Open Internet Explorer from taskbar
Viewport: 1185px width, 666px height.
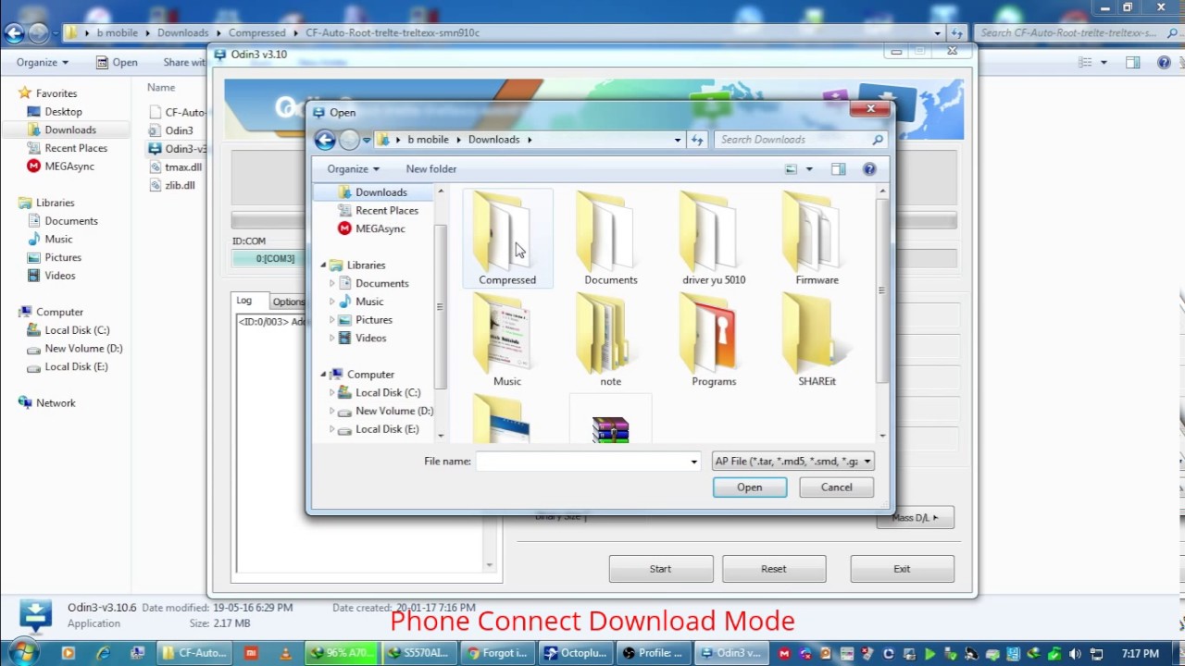[103, 653]
